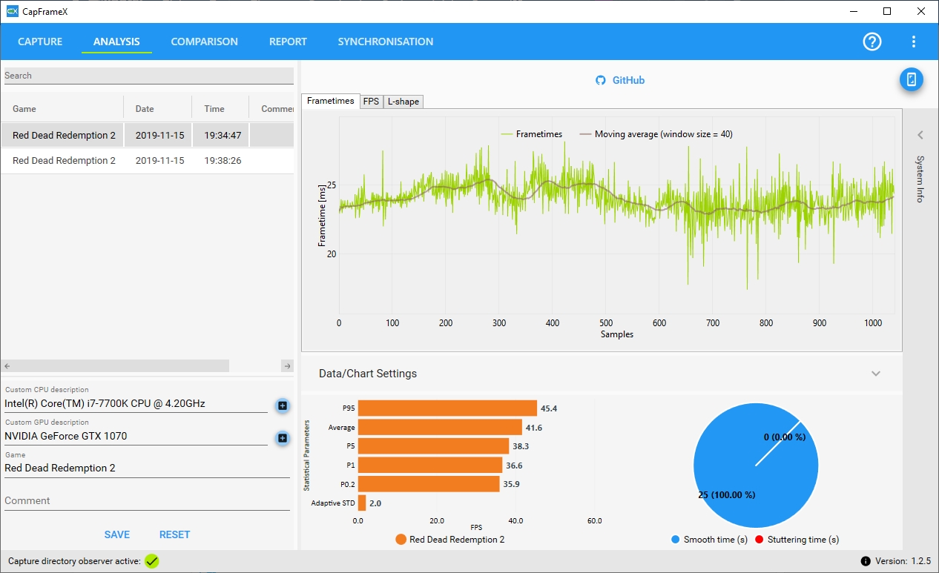Screen dimensions: 939x573
Task: Open the three-dot overflow menu
Action: tap(914, 42)
